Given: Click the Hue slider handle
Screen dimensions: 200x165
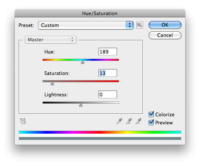Looking at the screenshot, I should point(83,62).
